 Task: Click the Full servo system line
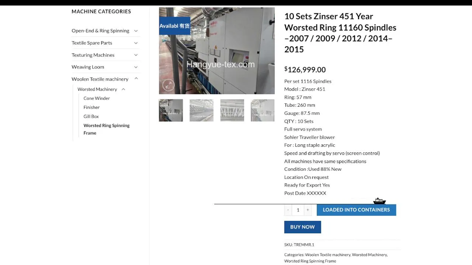pyautogui.click(x=303, y=129)
